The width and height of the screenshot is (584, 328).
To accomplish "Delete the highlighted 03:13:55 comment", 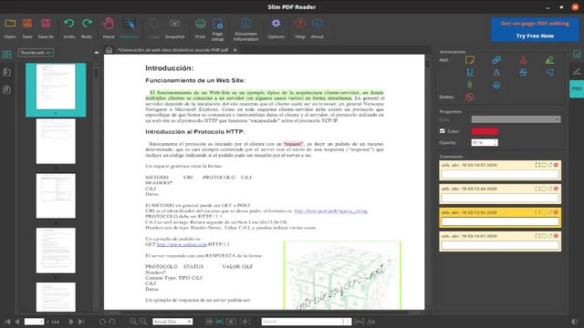I will tap(556, 212).
